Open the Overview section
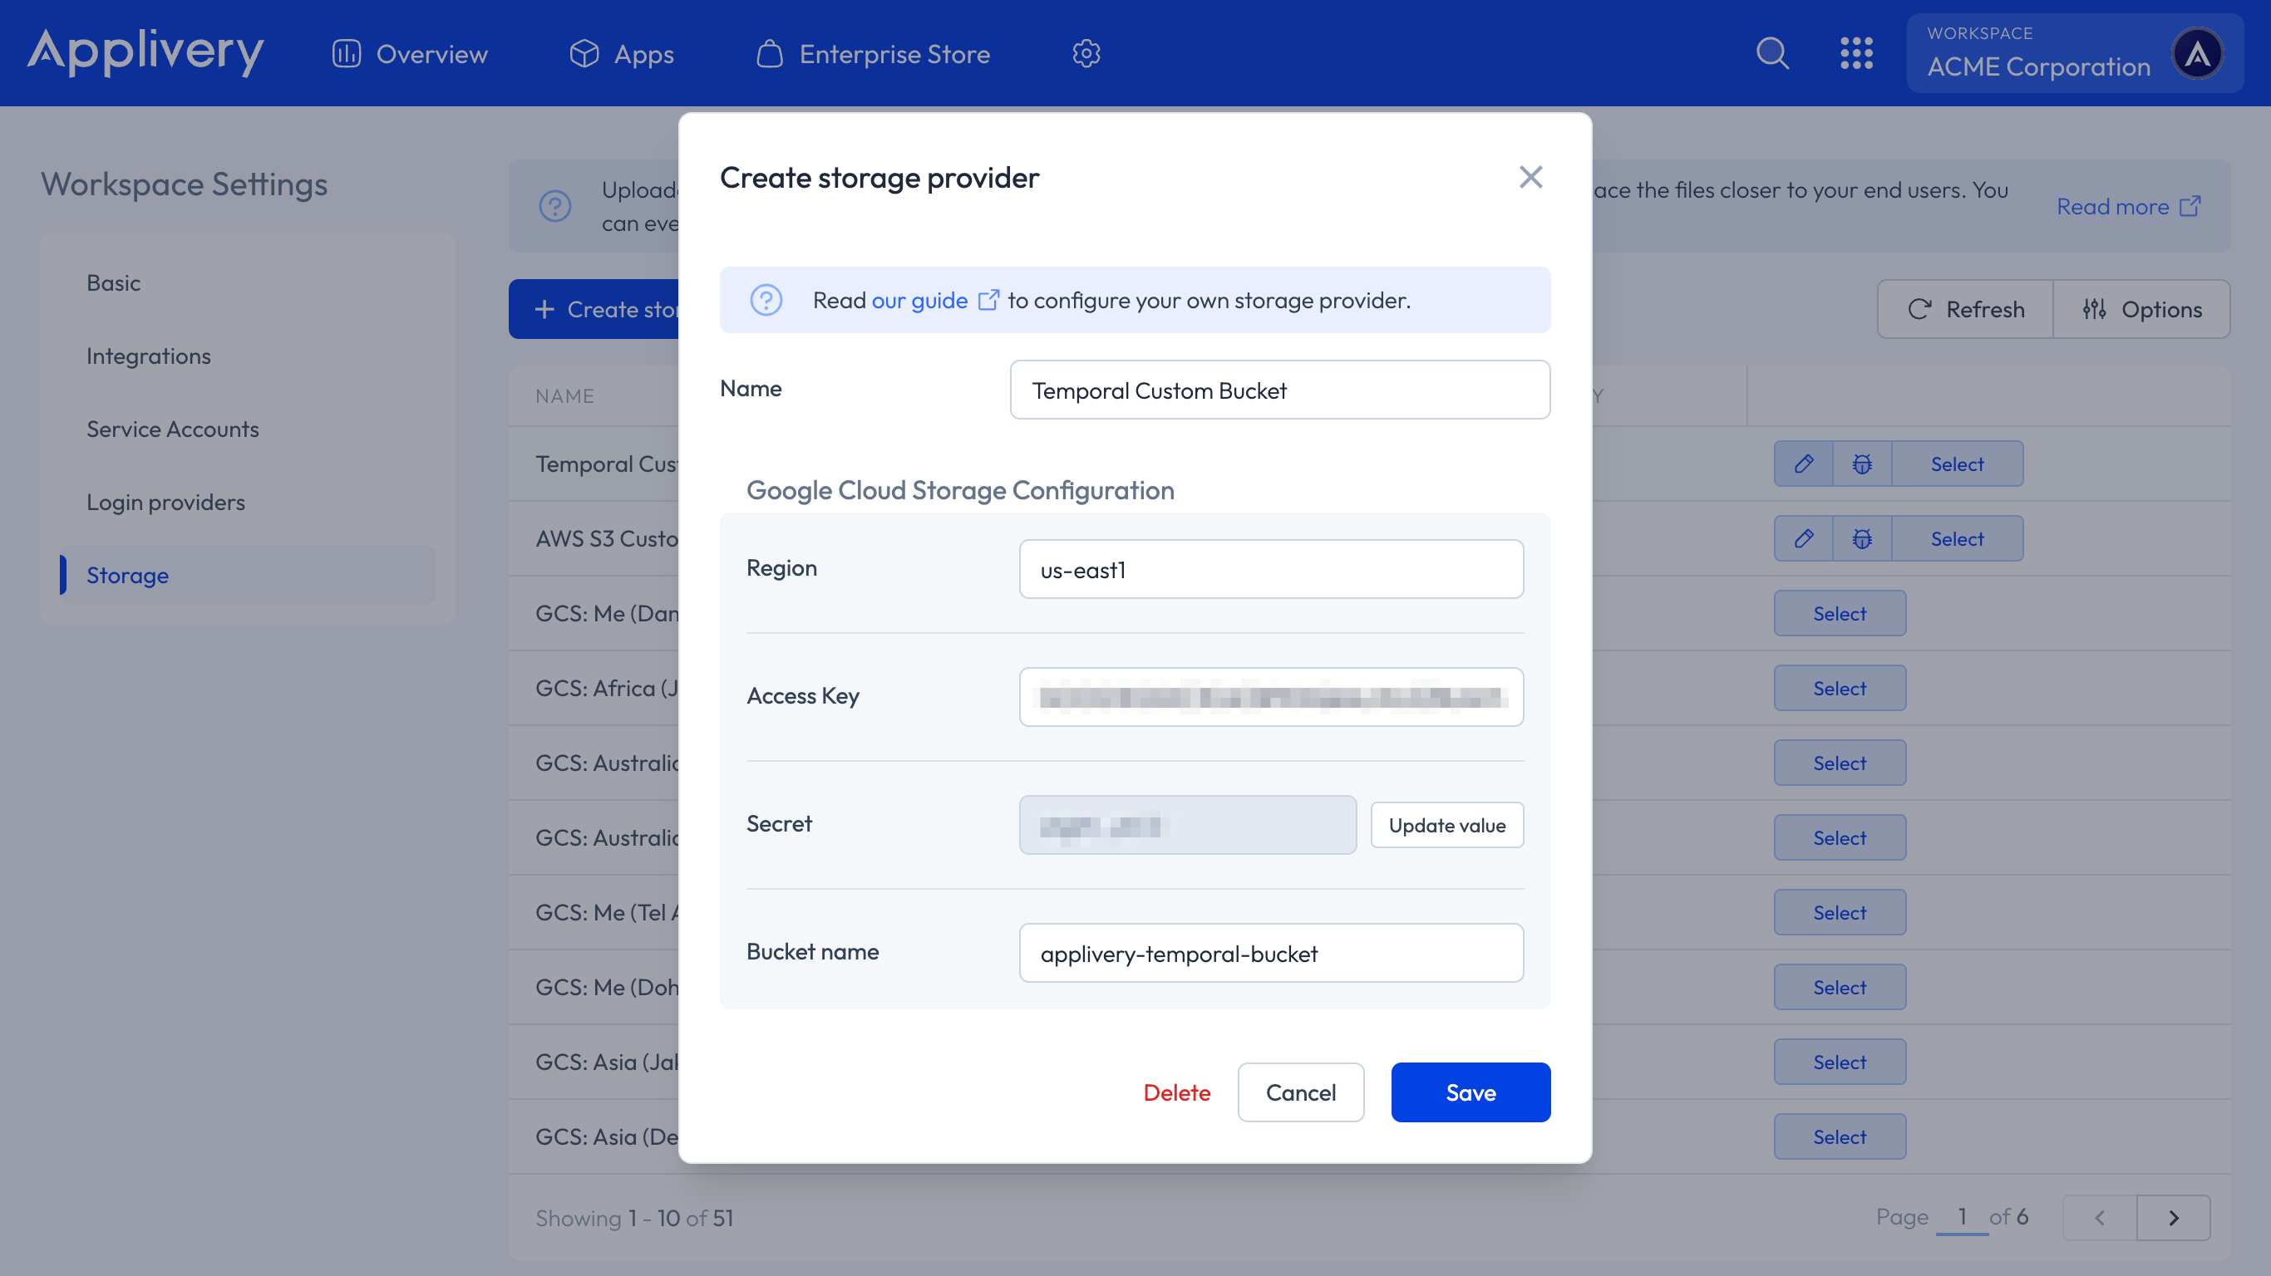 point(409,53)
